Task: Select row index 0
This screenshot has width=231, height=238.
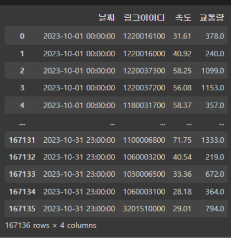Action: click(x=22, y=36)
